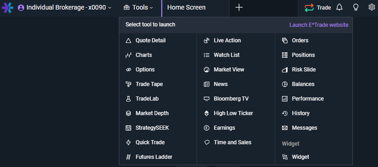Click the purple account profile icon
This screenshot has width=378, height=167.
(x=21, y=8)
